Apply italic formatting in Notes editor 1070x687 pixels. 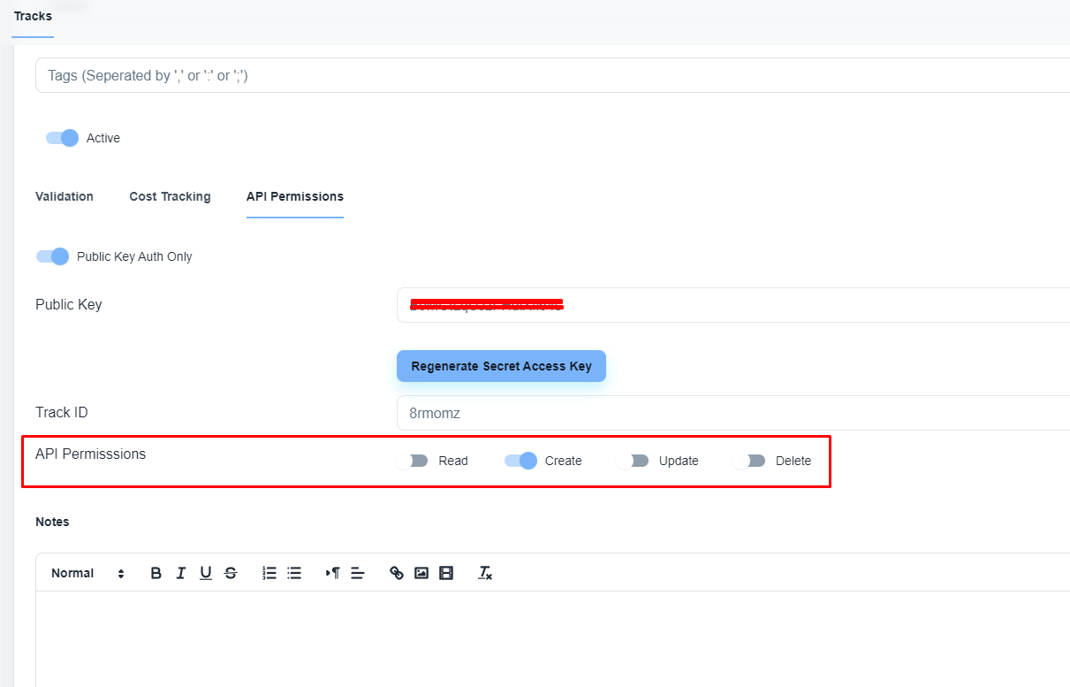181,573
